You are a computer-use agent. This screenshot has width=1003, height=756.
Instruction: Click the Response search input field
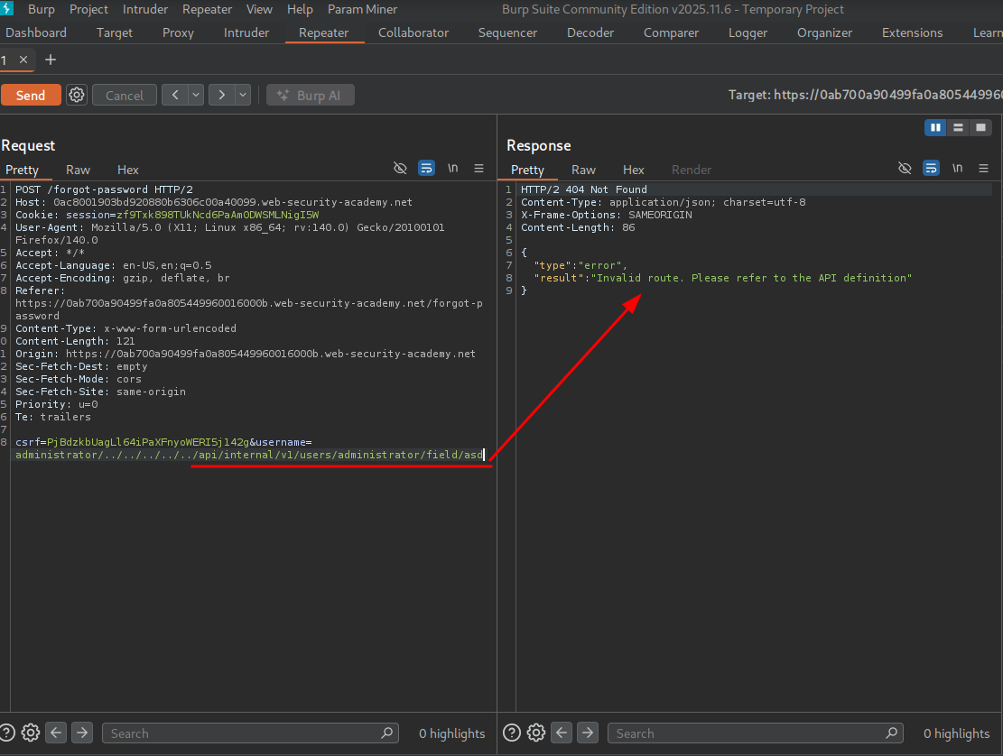click(756, 733)
